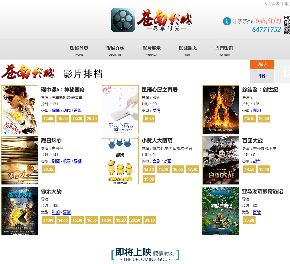Click the 冒险 genre link under 碟中谍5
Image resolution: width=290 pixels, height=264 pixels.
78,110
